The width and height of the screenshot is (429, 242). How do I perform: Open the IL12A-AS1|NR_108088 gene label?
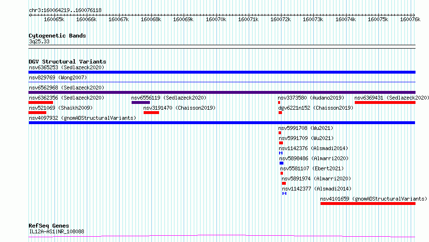(56, 231)
